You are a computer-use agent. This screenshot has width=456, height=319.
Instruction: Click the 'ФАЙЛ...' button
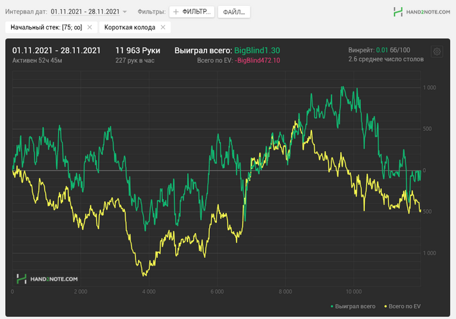pos(234,12)
